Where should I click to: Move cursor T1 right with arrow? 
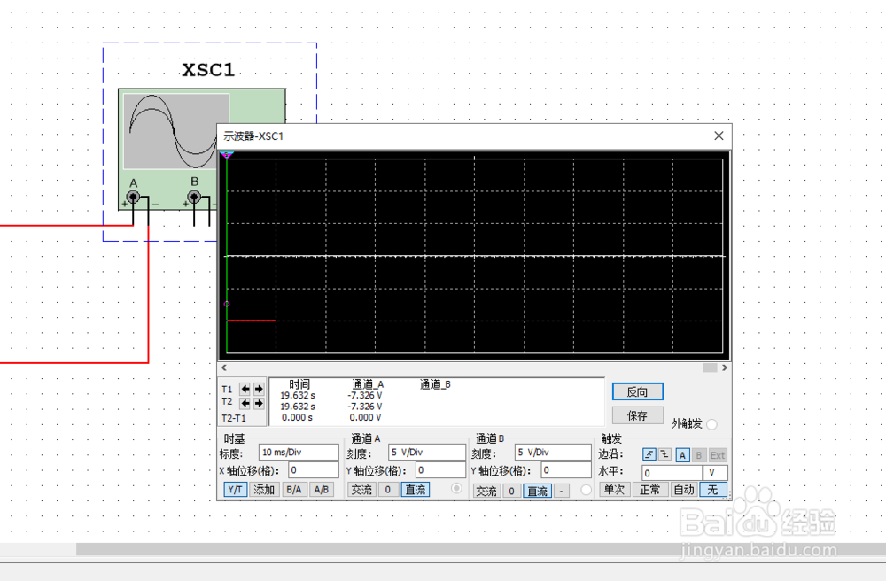(259, 389)
